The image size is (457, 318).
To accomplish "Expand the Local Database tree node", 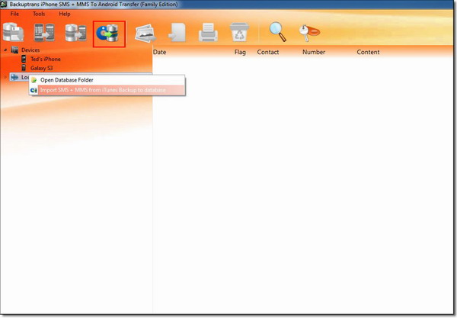I will [x=5, y=77].
